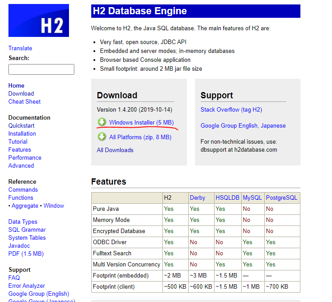Open the Advanced documentation link
Screen dimensions: 332x302
click(x=21, y=166)
